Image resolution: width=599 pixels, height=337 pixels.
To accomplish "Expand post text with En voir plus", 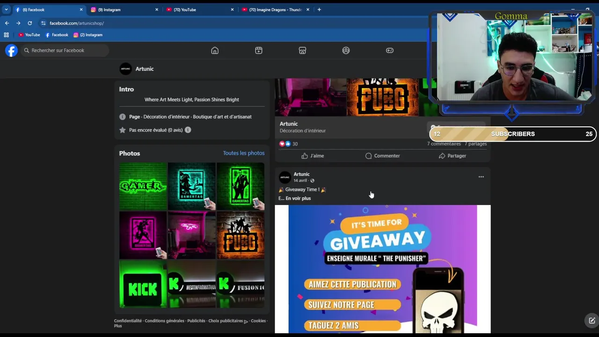I will point(298,198).
